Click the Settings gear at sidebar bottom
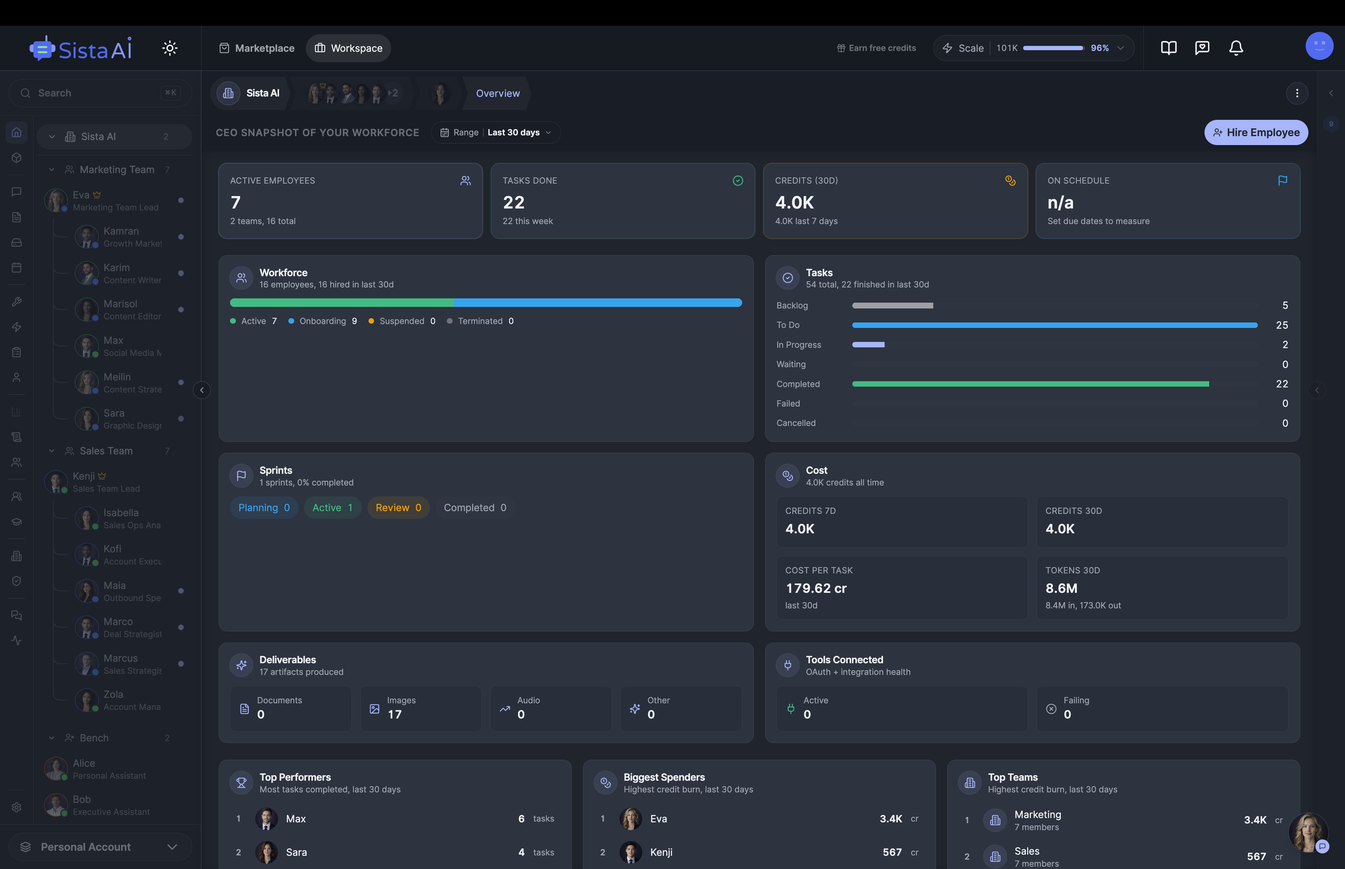 click(x=16, y=807)
